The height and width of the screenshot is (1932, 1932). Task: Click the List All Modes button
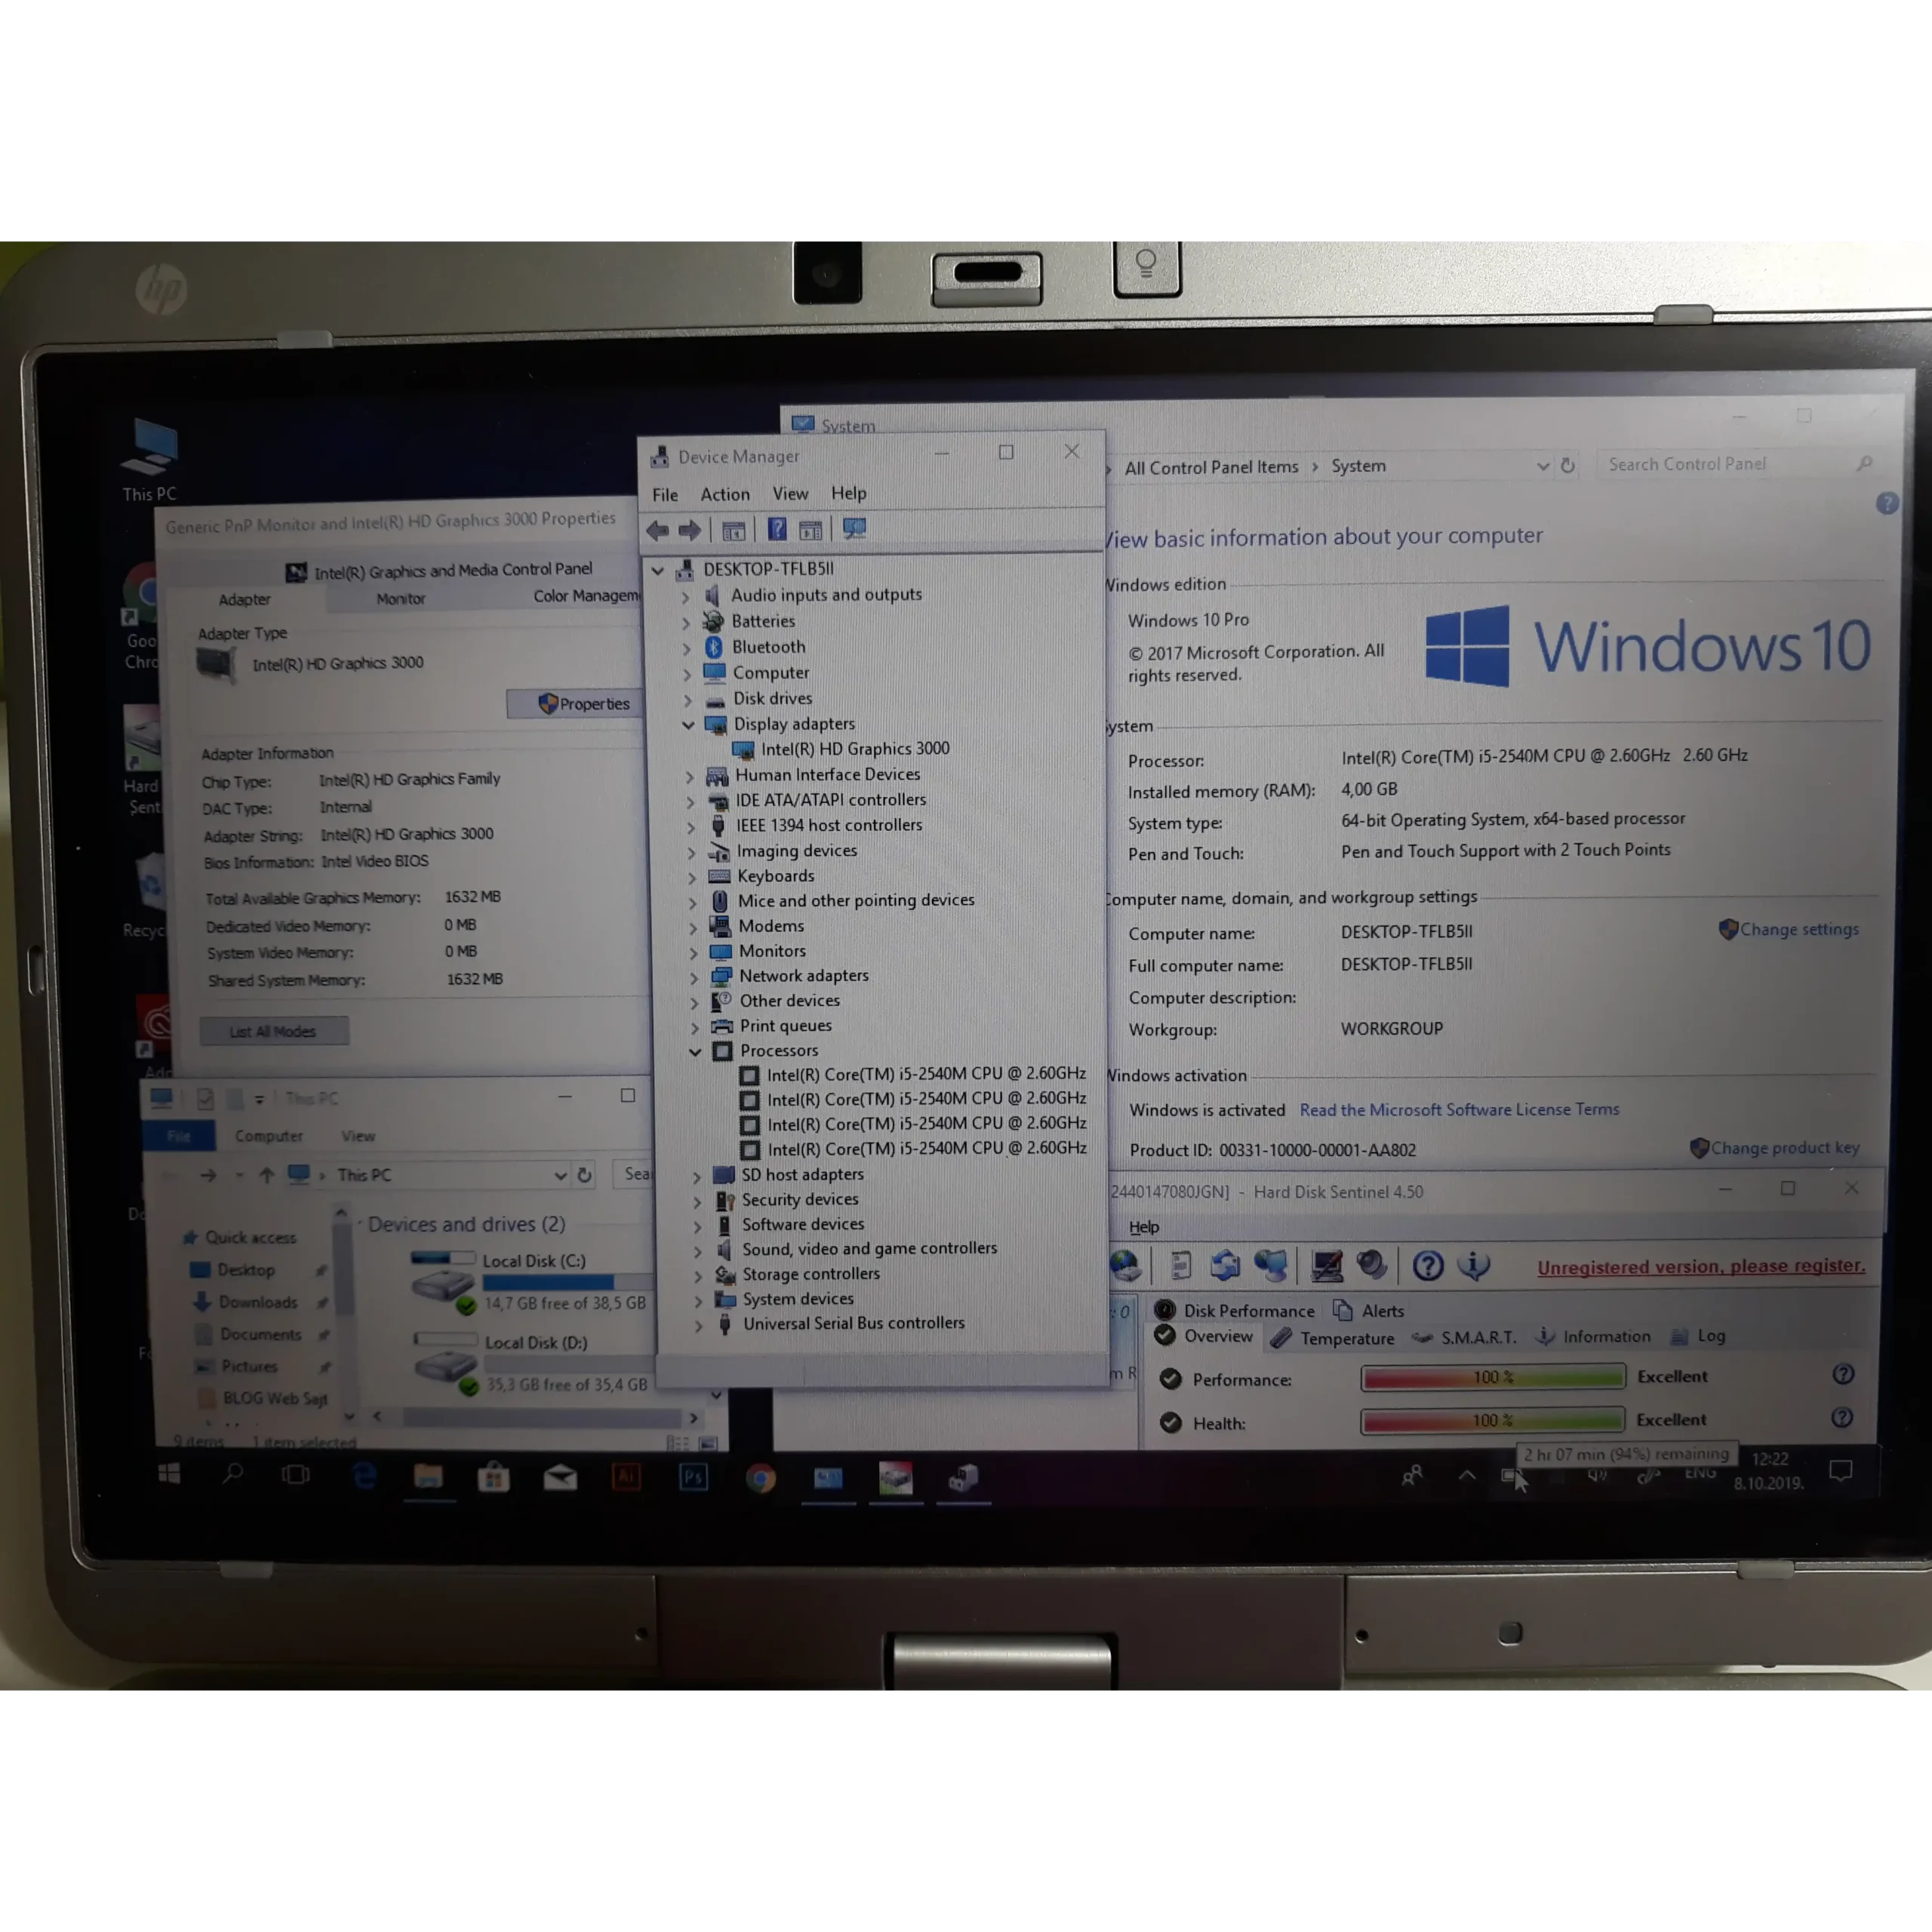click(273, 1031)
